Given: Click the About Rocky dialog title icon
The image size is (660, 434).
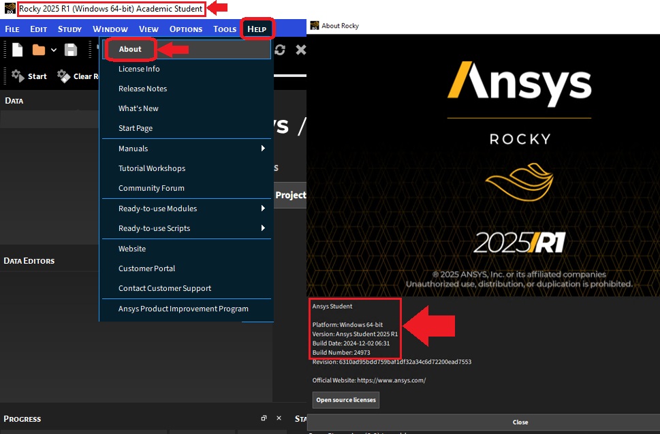Looking at the screenshot, I should tap(315, 26).
